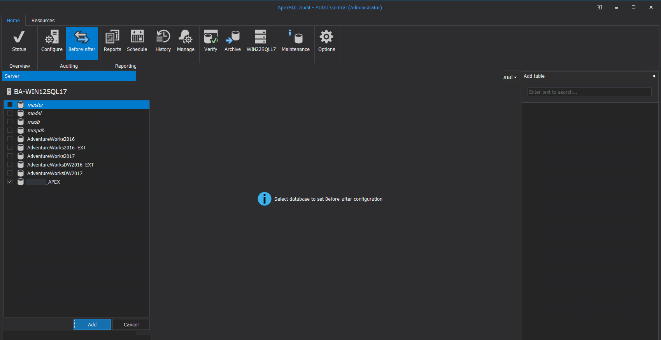Screen dimensions: 661x340
Task: Switch to the Resources tab
Action: pyautogui.click(x=43, y=21)
